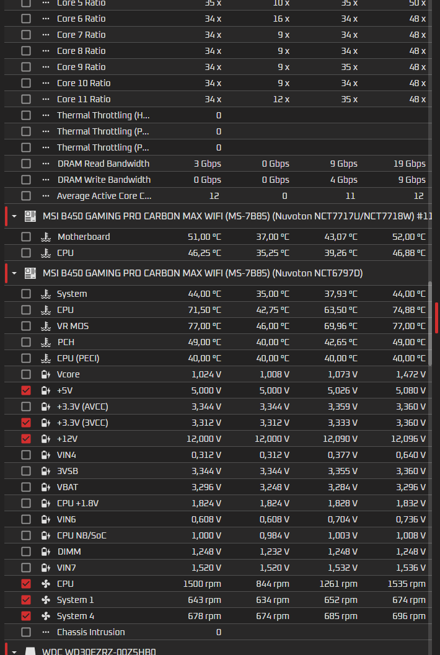Click the thermometer icon beside System
The image size is (440, 655).
[x=45, y=294]
